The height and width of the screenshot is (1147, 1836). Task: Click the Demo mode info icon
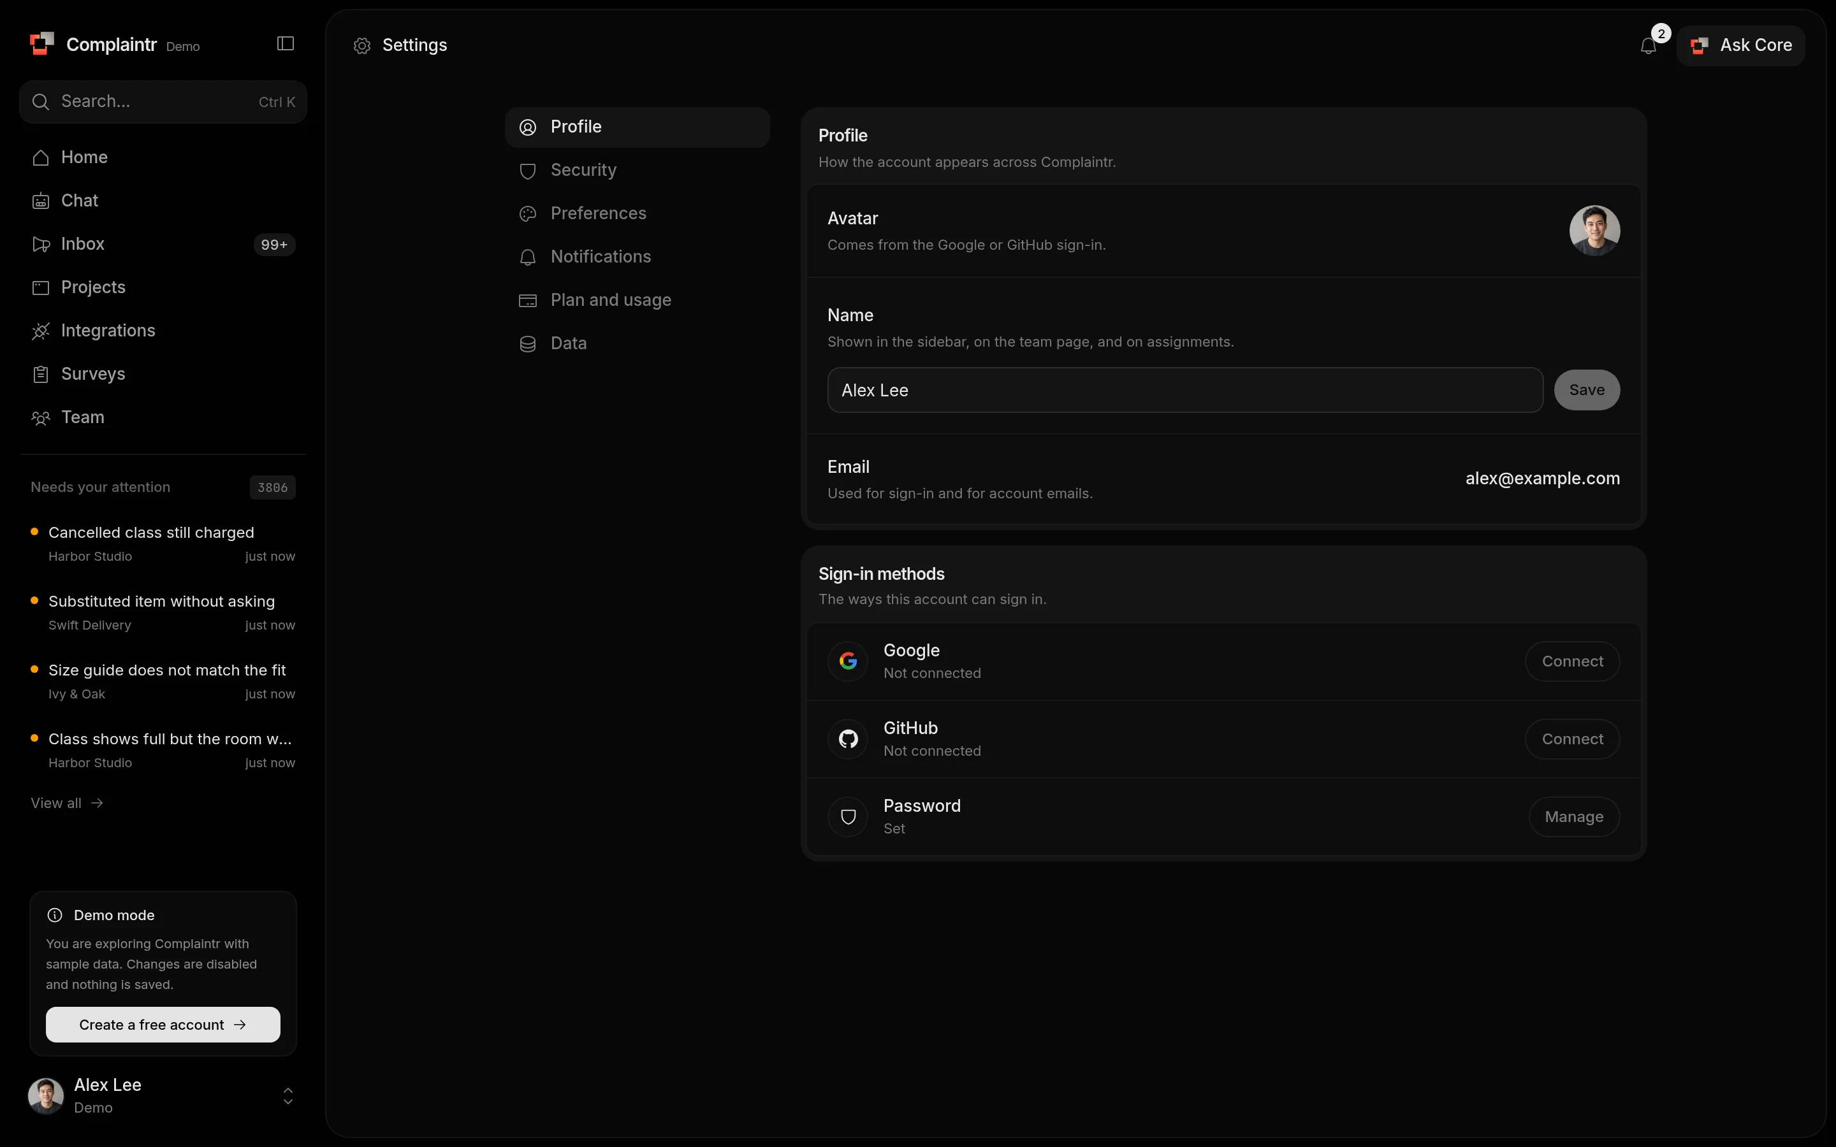click(55, 915)
